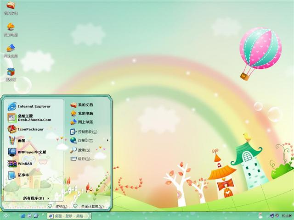Click the third quick launch icon
294x220 pixels.
point(36,216)
